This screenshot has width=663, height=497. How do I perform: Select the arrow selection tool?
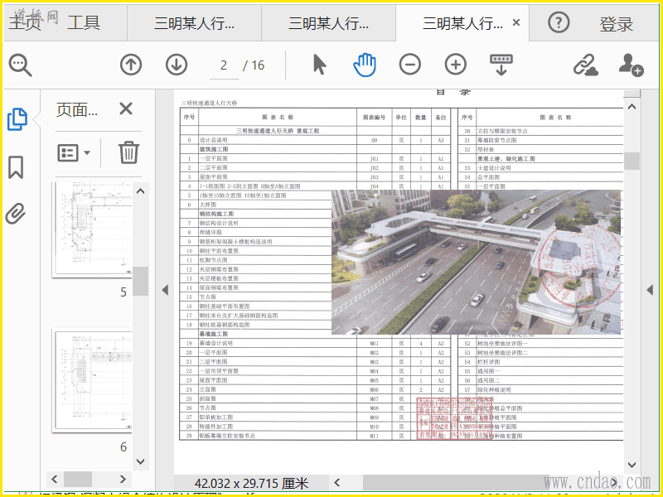[320, 65]
